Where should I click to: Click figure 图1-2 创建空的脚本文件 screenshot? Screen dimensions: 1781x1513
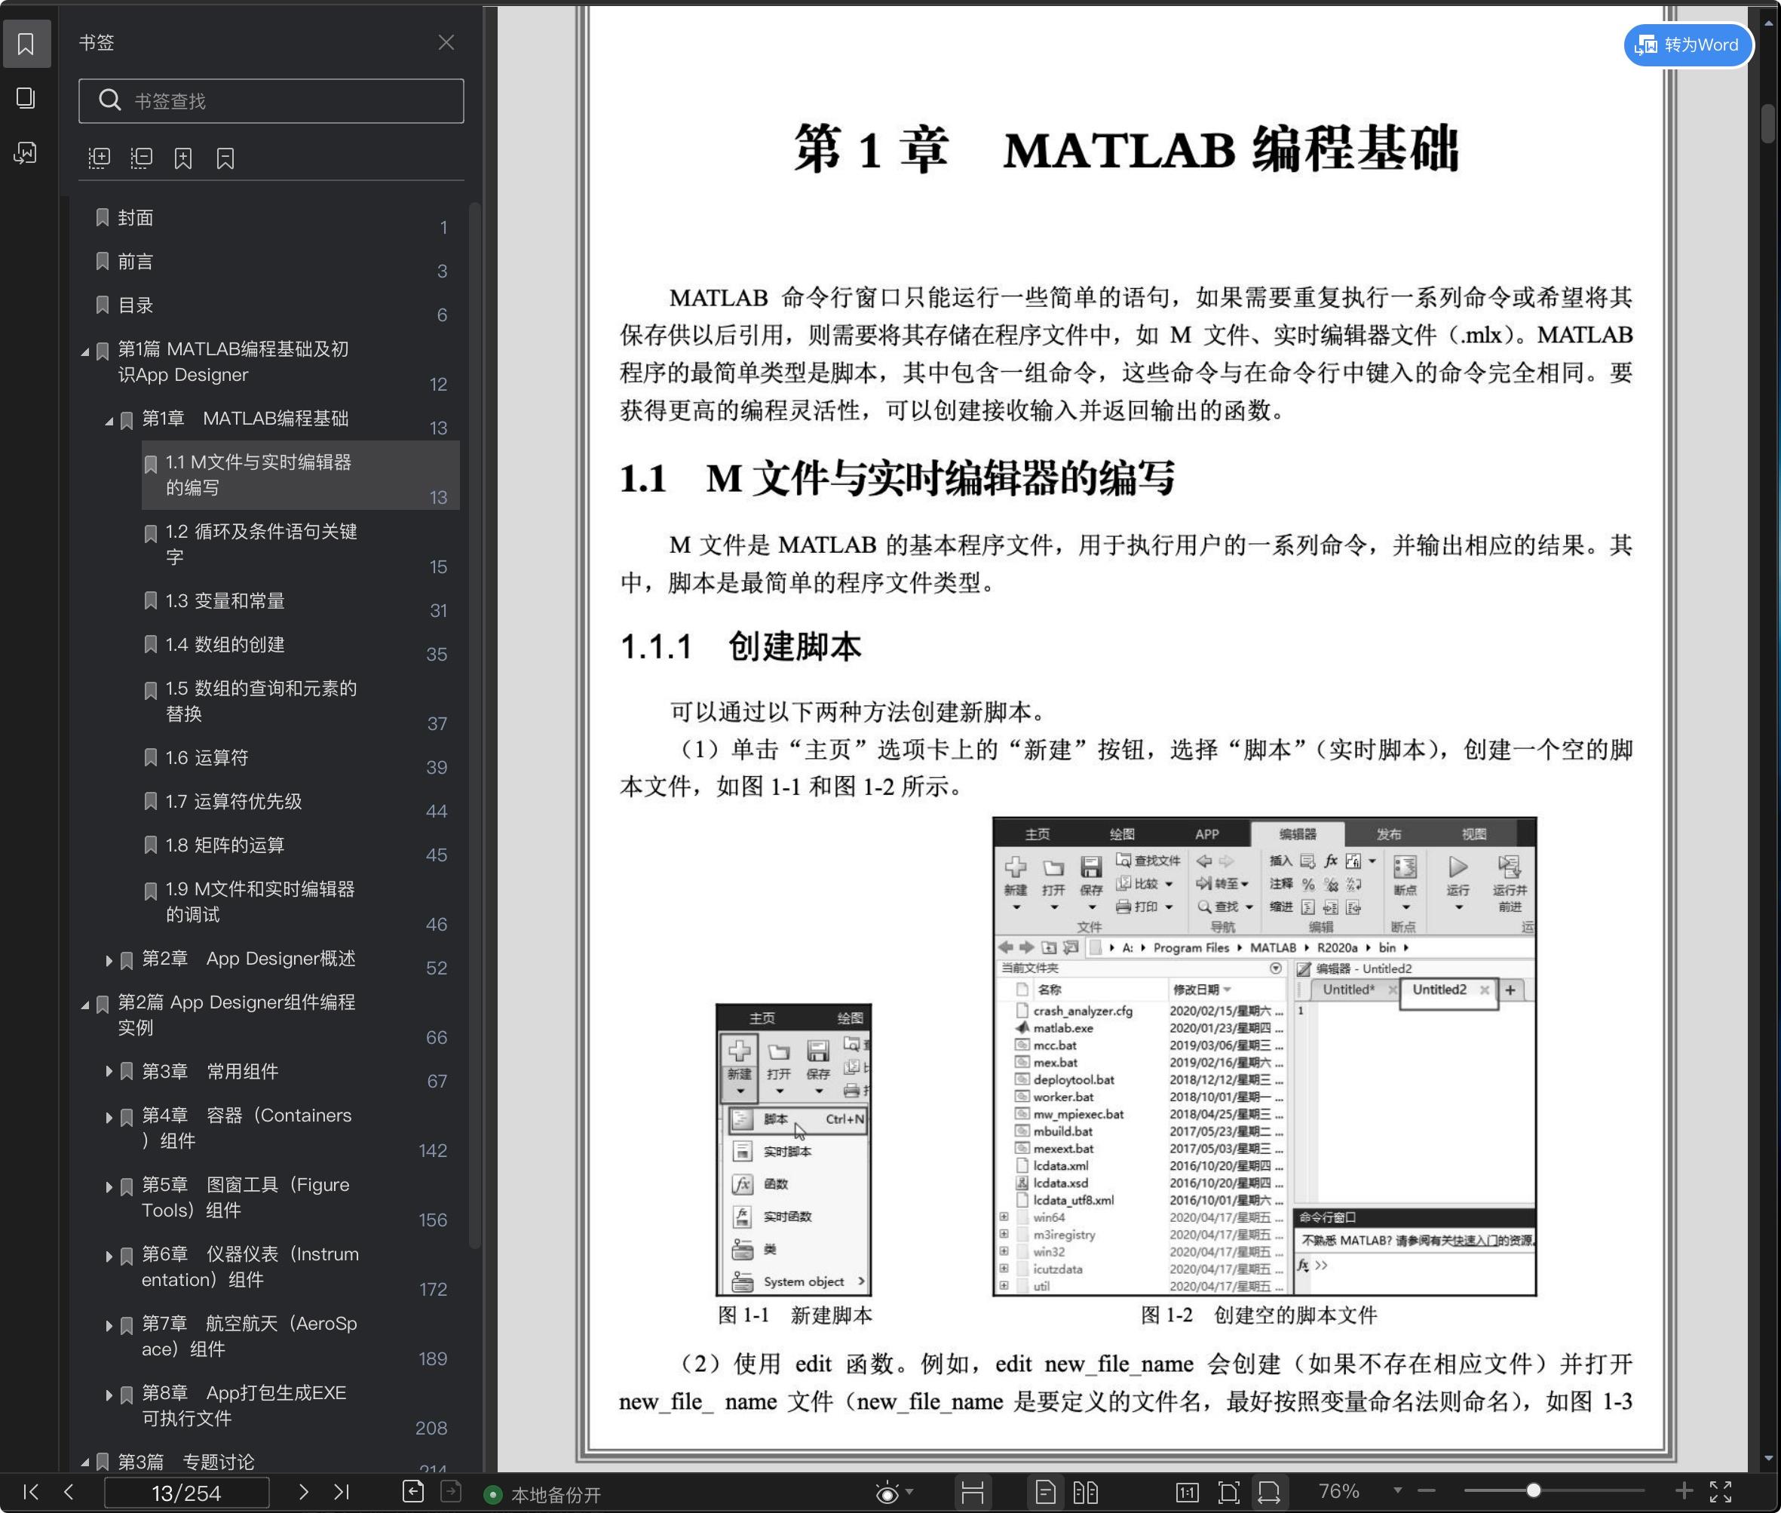[x=1264, y=1057]
